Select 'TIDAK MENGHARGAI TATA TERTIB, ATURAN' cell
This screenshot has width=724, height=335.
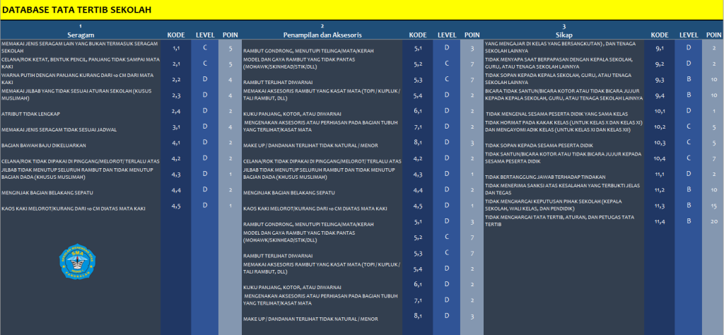pyautogui.click(x=564, y=221)
